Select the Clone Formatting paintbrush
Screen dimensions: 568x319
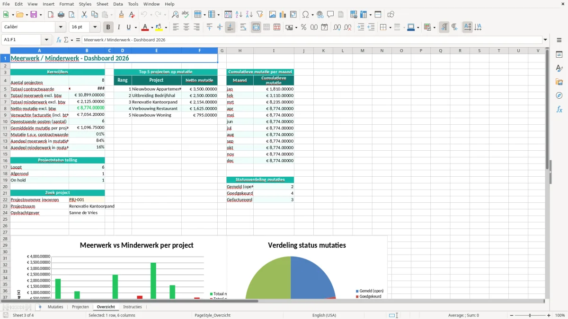click(x=121, y=15)
